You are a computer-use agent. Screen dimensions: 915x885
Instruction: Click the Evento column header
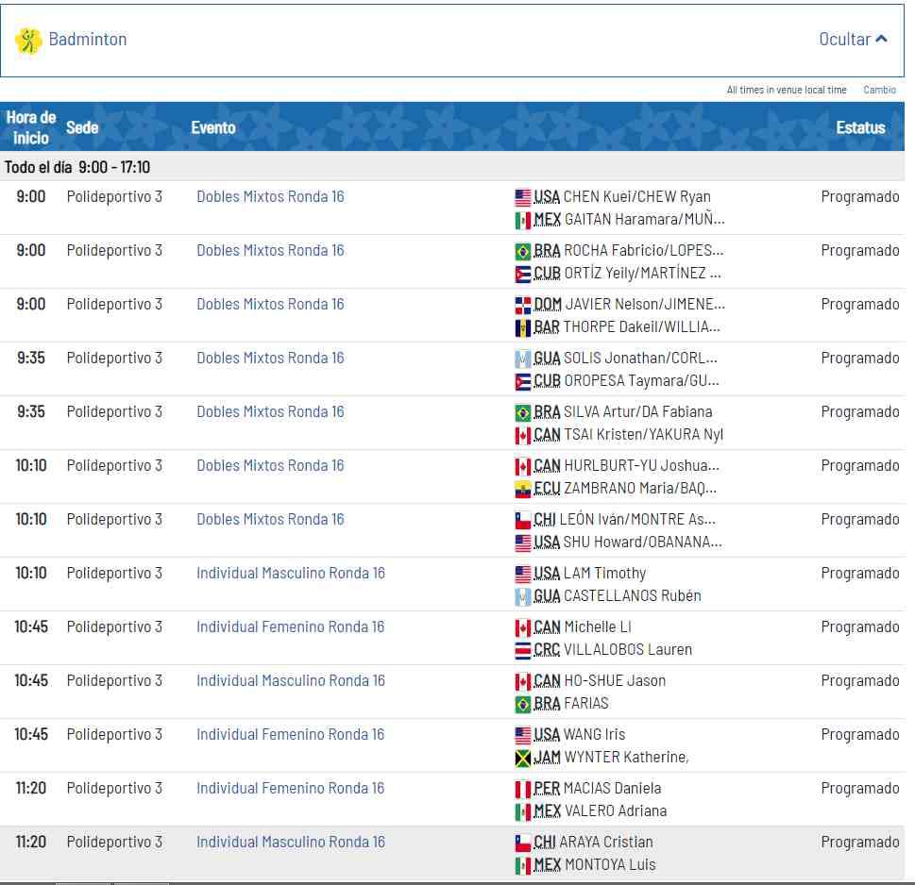[213, 127]
